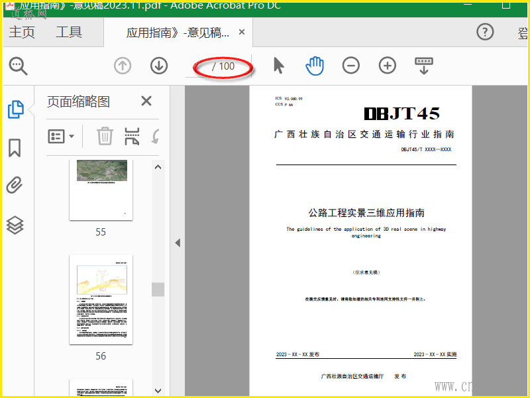Click the page number input field
Viewport: 530px width, 398px height.
197,66
